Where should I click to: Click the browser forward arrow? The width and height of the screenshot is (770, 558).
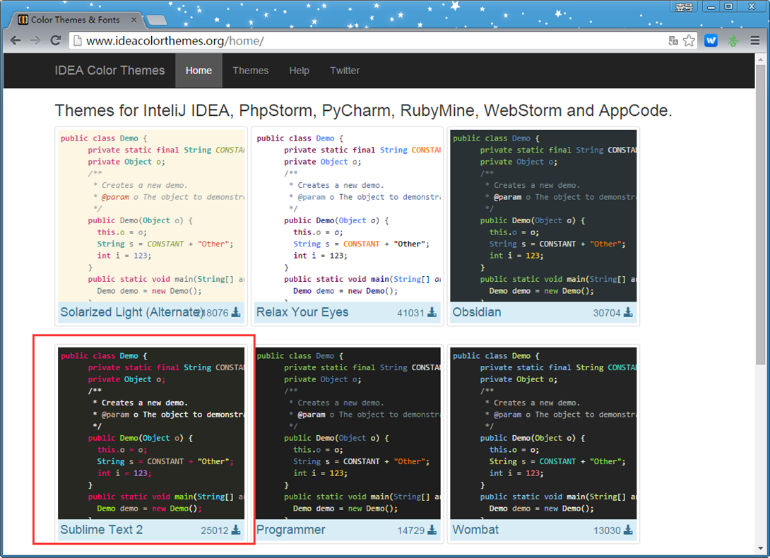tap(35, 40)
